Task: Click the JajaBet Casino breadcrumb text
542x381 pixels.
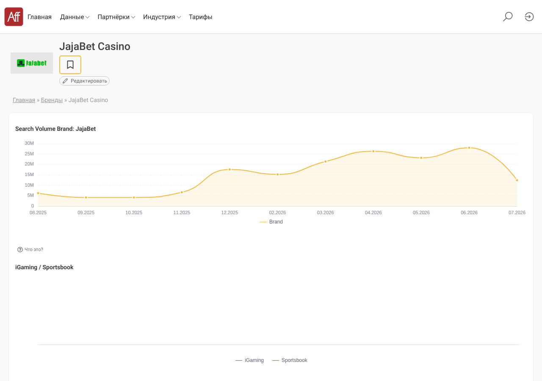Action: (88, 100)
